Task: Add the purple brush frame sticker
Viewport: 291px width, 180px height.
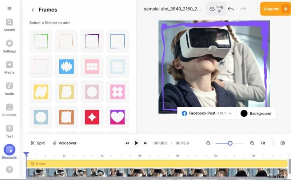Action: 92,41
